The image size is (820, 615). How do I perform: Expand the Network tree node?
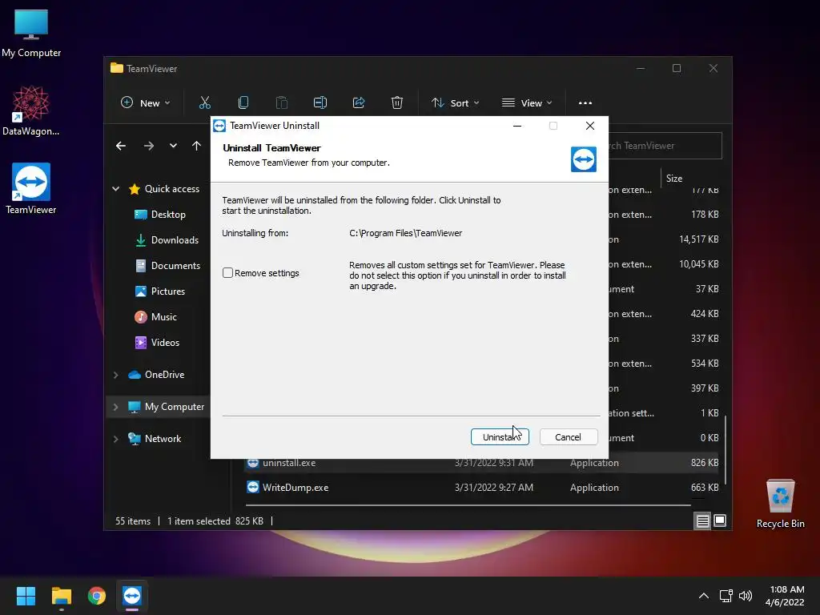tap(115, 439)
